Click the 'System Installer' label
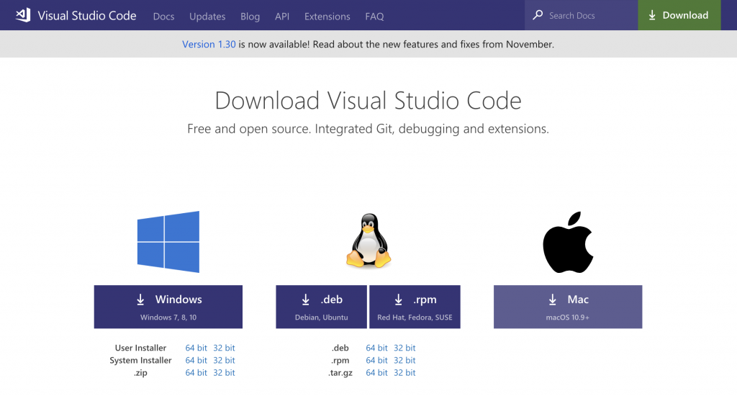 [140, 360]
